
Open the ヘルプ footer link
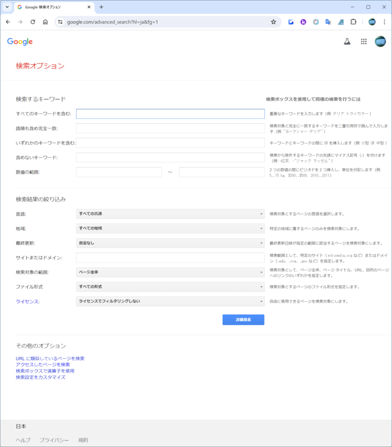(x=23, y=440)
